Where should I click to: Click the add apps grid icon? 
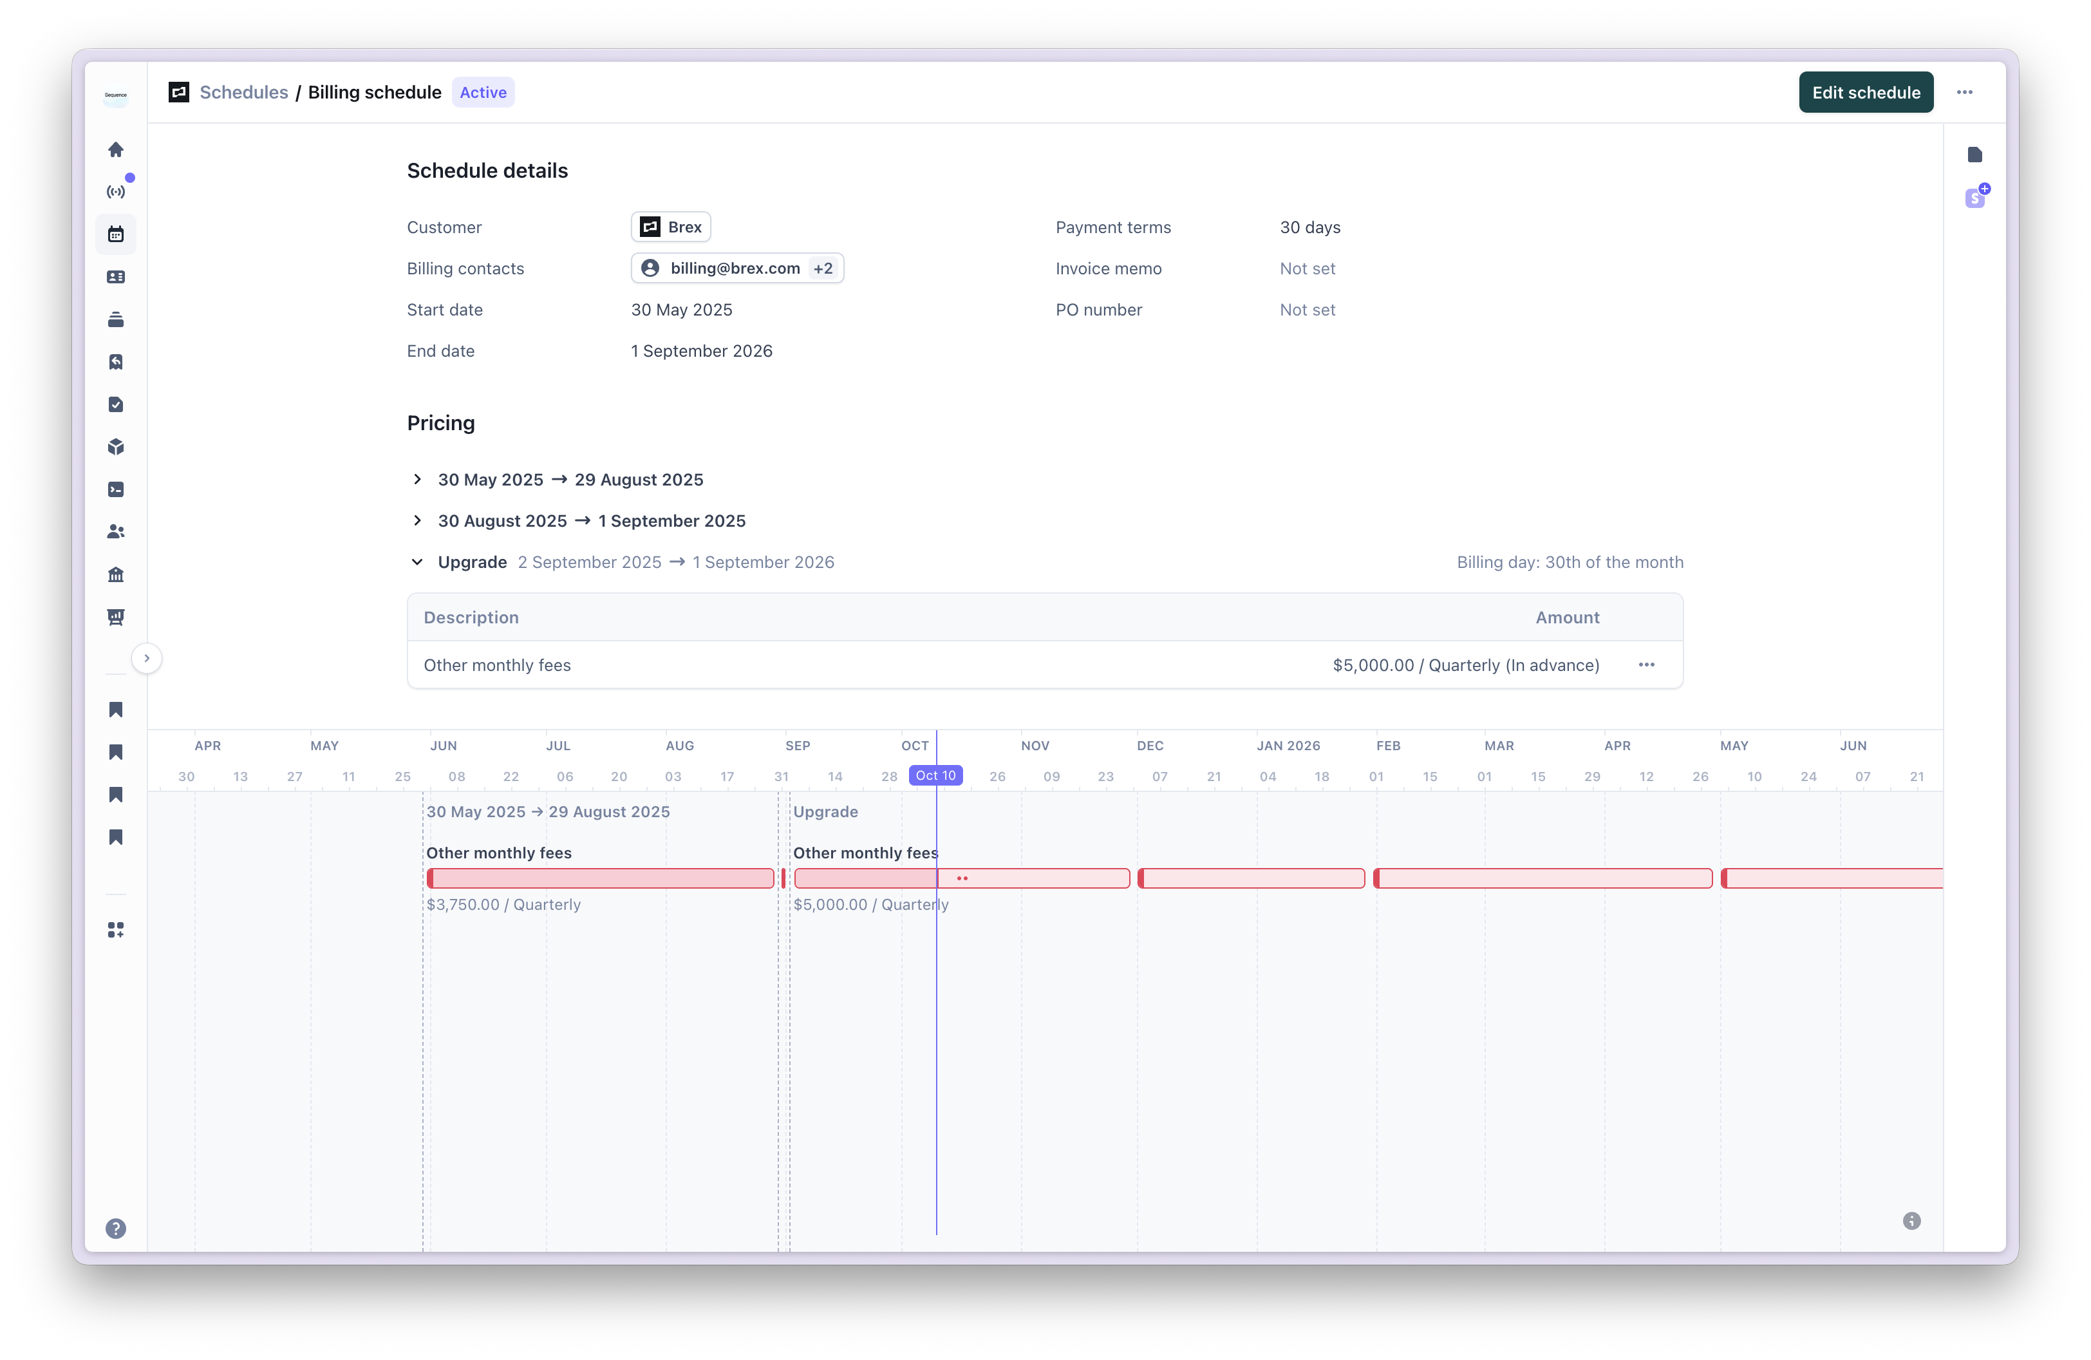[115, 929]
